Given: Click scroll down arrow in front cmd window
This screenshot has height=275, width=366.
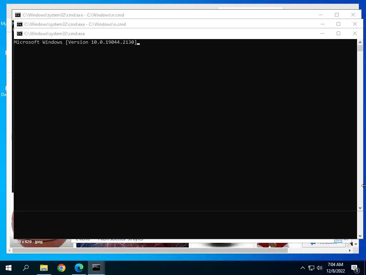Looking at the screenshot, I should pos(360,208).
